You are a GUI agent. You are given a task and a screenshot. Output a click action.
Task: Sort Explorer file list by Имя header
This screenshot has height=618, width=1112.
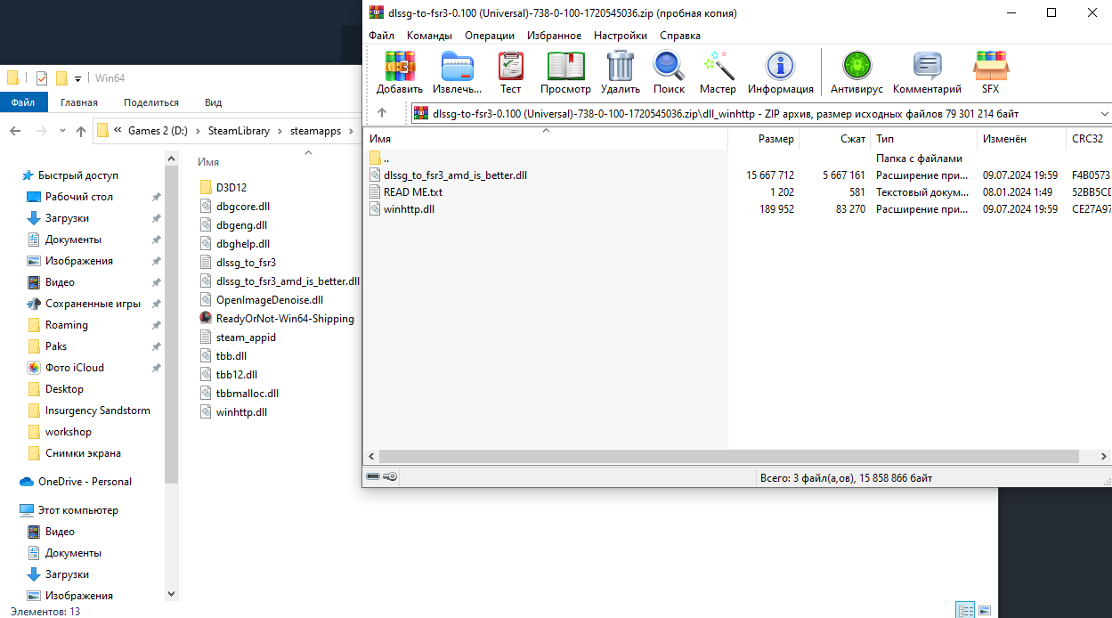(x=208, y=162)
